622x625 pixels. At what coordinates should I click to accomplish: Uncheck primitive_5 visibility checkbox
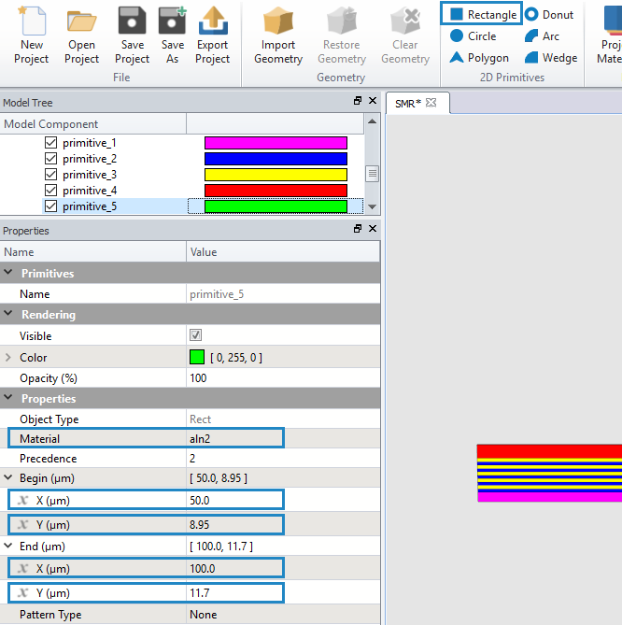click(50, 206)
